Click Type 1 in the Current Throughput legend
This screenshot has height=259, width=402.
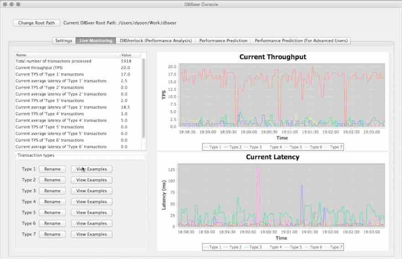pyautogui.click(x=212, y=147)
